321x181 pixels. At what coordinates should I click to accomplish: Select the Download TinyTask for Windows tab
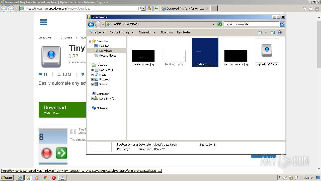coord(185,9)
